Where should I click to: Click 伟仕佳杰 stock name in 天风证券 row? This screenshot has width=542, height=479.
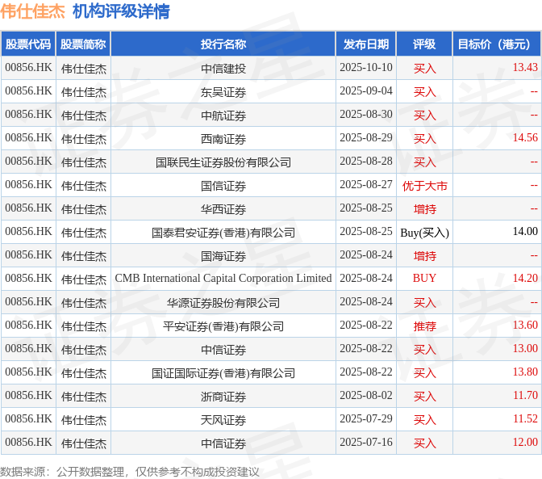(84, 420)
